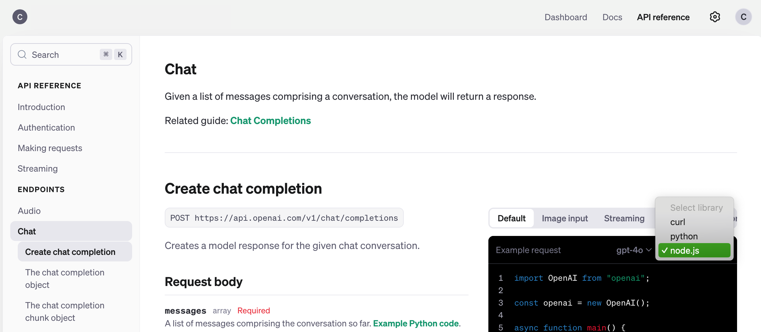761x332 pixels.
Task: Click the OpenAI logo in top left corner
Action: 19,17
